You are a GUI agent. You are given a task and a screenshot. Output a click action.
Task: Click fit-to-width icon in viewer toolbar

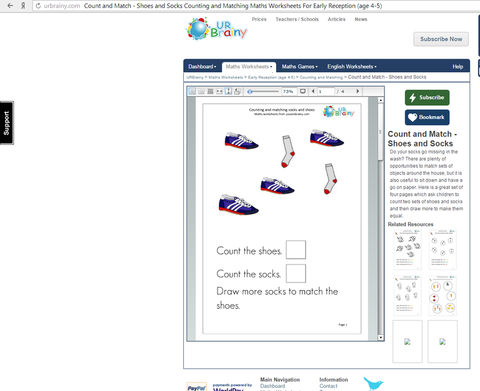coord(219,92)
